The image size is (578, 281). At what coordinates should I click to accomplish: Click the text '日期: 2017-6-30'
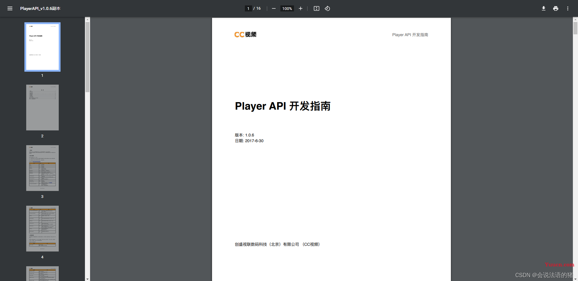(x=249, y=141)
